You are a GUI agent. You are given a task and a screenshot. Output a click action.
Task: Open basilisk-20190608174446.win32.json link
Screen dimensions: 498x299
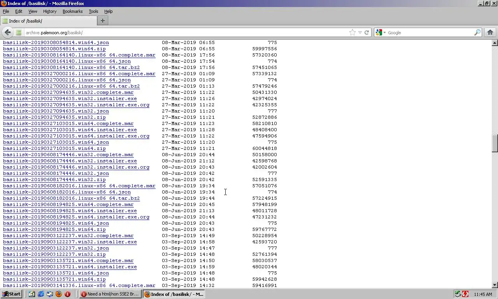click(56, 173)
